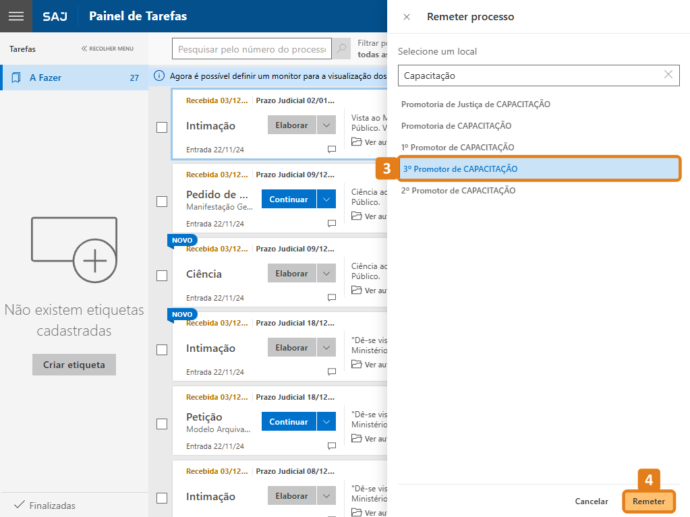This screenshot has width=690, height=517.
Task: Check the first Intimação task checkbox
Action: 162,127
